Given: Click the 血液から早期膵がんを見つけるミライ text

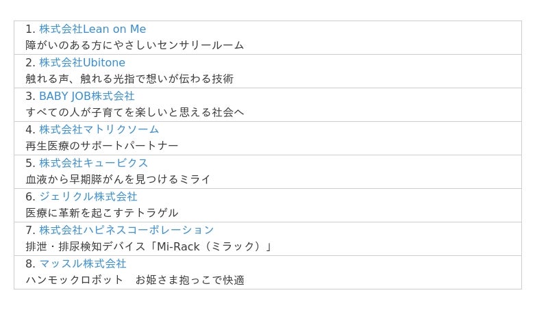Looking at the screenshot, I should coord(119,179).
